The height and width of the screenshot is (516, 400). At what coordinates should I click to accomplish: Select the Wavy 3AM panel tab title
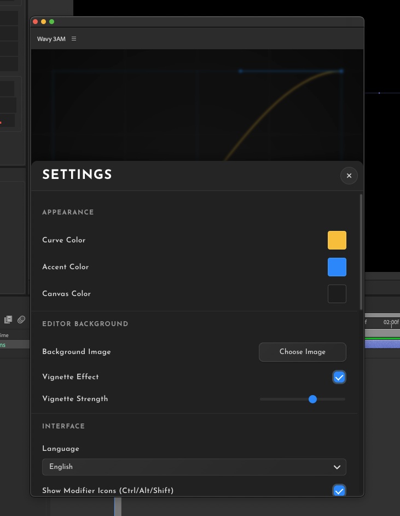pyautogui.click(x=51, y=39)
